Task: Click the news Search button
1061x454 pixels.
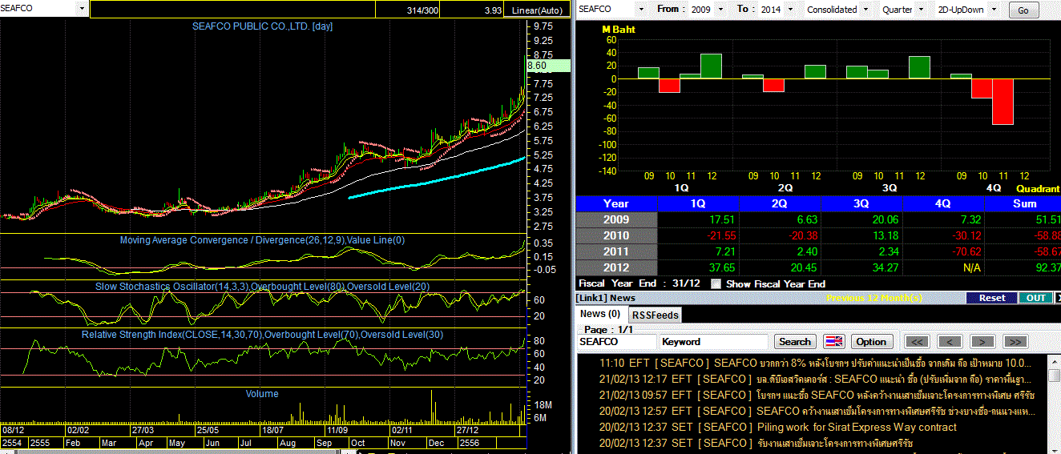Action: click(795, 342)
